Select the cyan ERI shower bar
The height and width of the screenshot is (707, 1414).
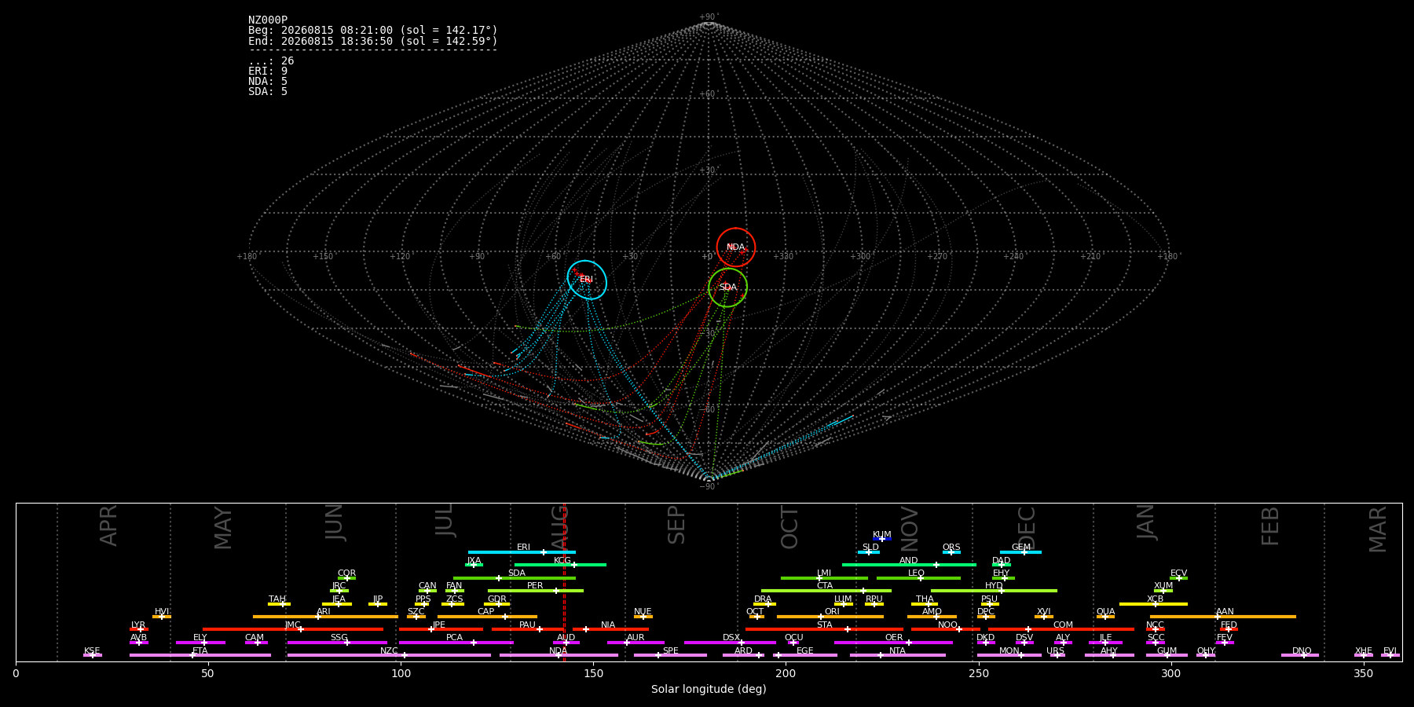[x=522, y=552]
